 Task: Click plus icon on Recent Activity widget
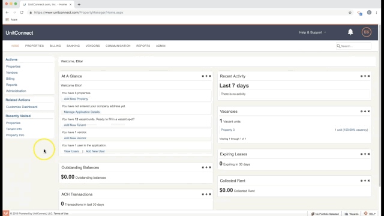(x=365, y=76)
